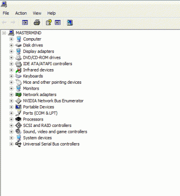
Task: Click the Scan for hardware changes icon
Action: (x=70, y=23)
